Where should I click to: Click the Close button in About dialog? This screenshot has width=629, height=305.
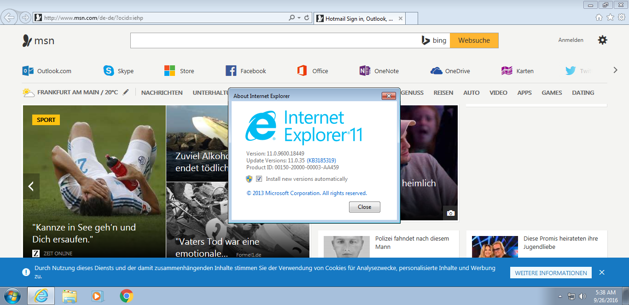point(365,207)
